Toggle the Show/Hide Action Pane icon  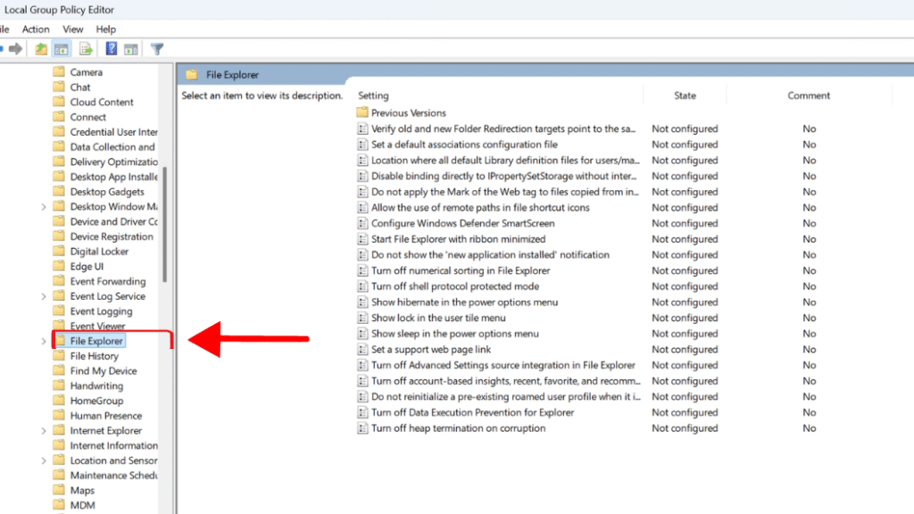131,49
